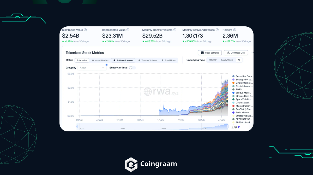Select the Fund Flows metric tab
Image resolution: width=313 pixels, height=175 pixels.
point(168,60)
